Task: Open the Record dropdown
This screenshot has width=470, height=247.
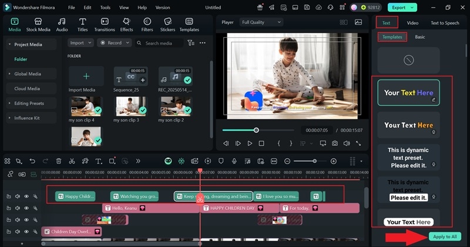Action: pos(115,43)
